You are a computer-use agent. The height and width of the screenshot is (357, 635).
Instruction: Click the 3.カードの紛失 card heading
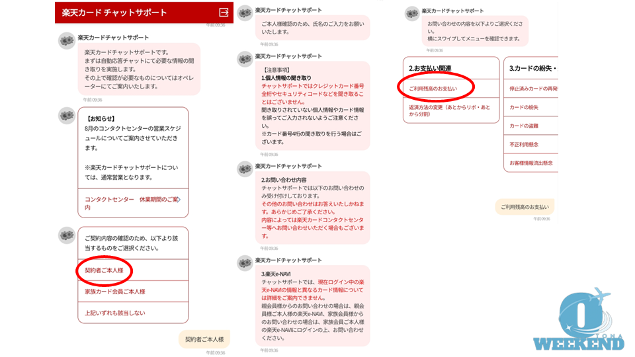533,68
